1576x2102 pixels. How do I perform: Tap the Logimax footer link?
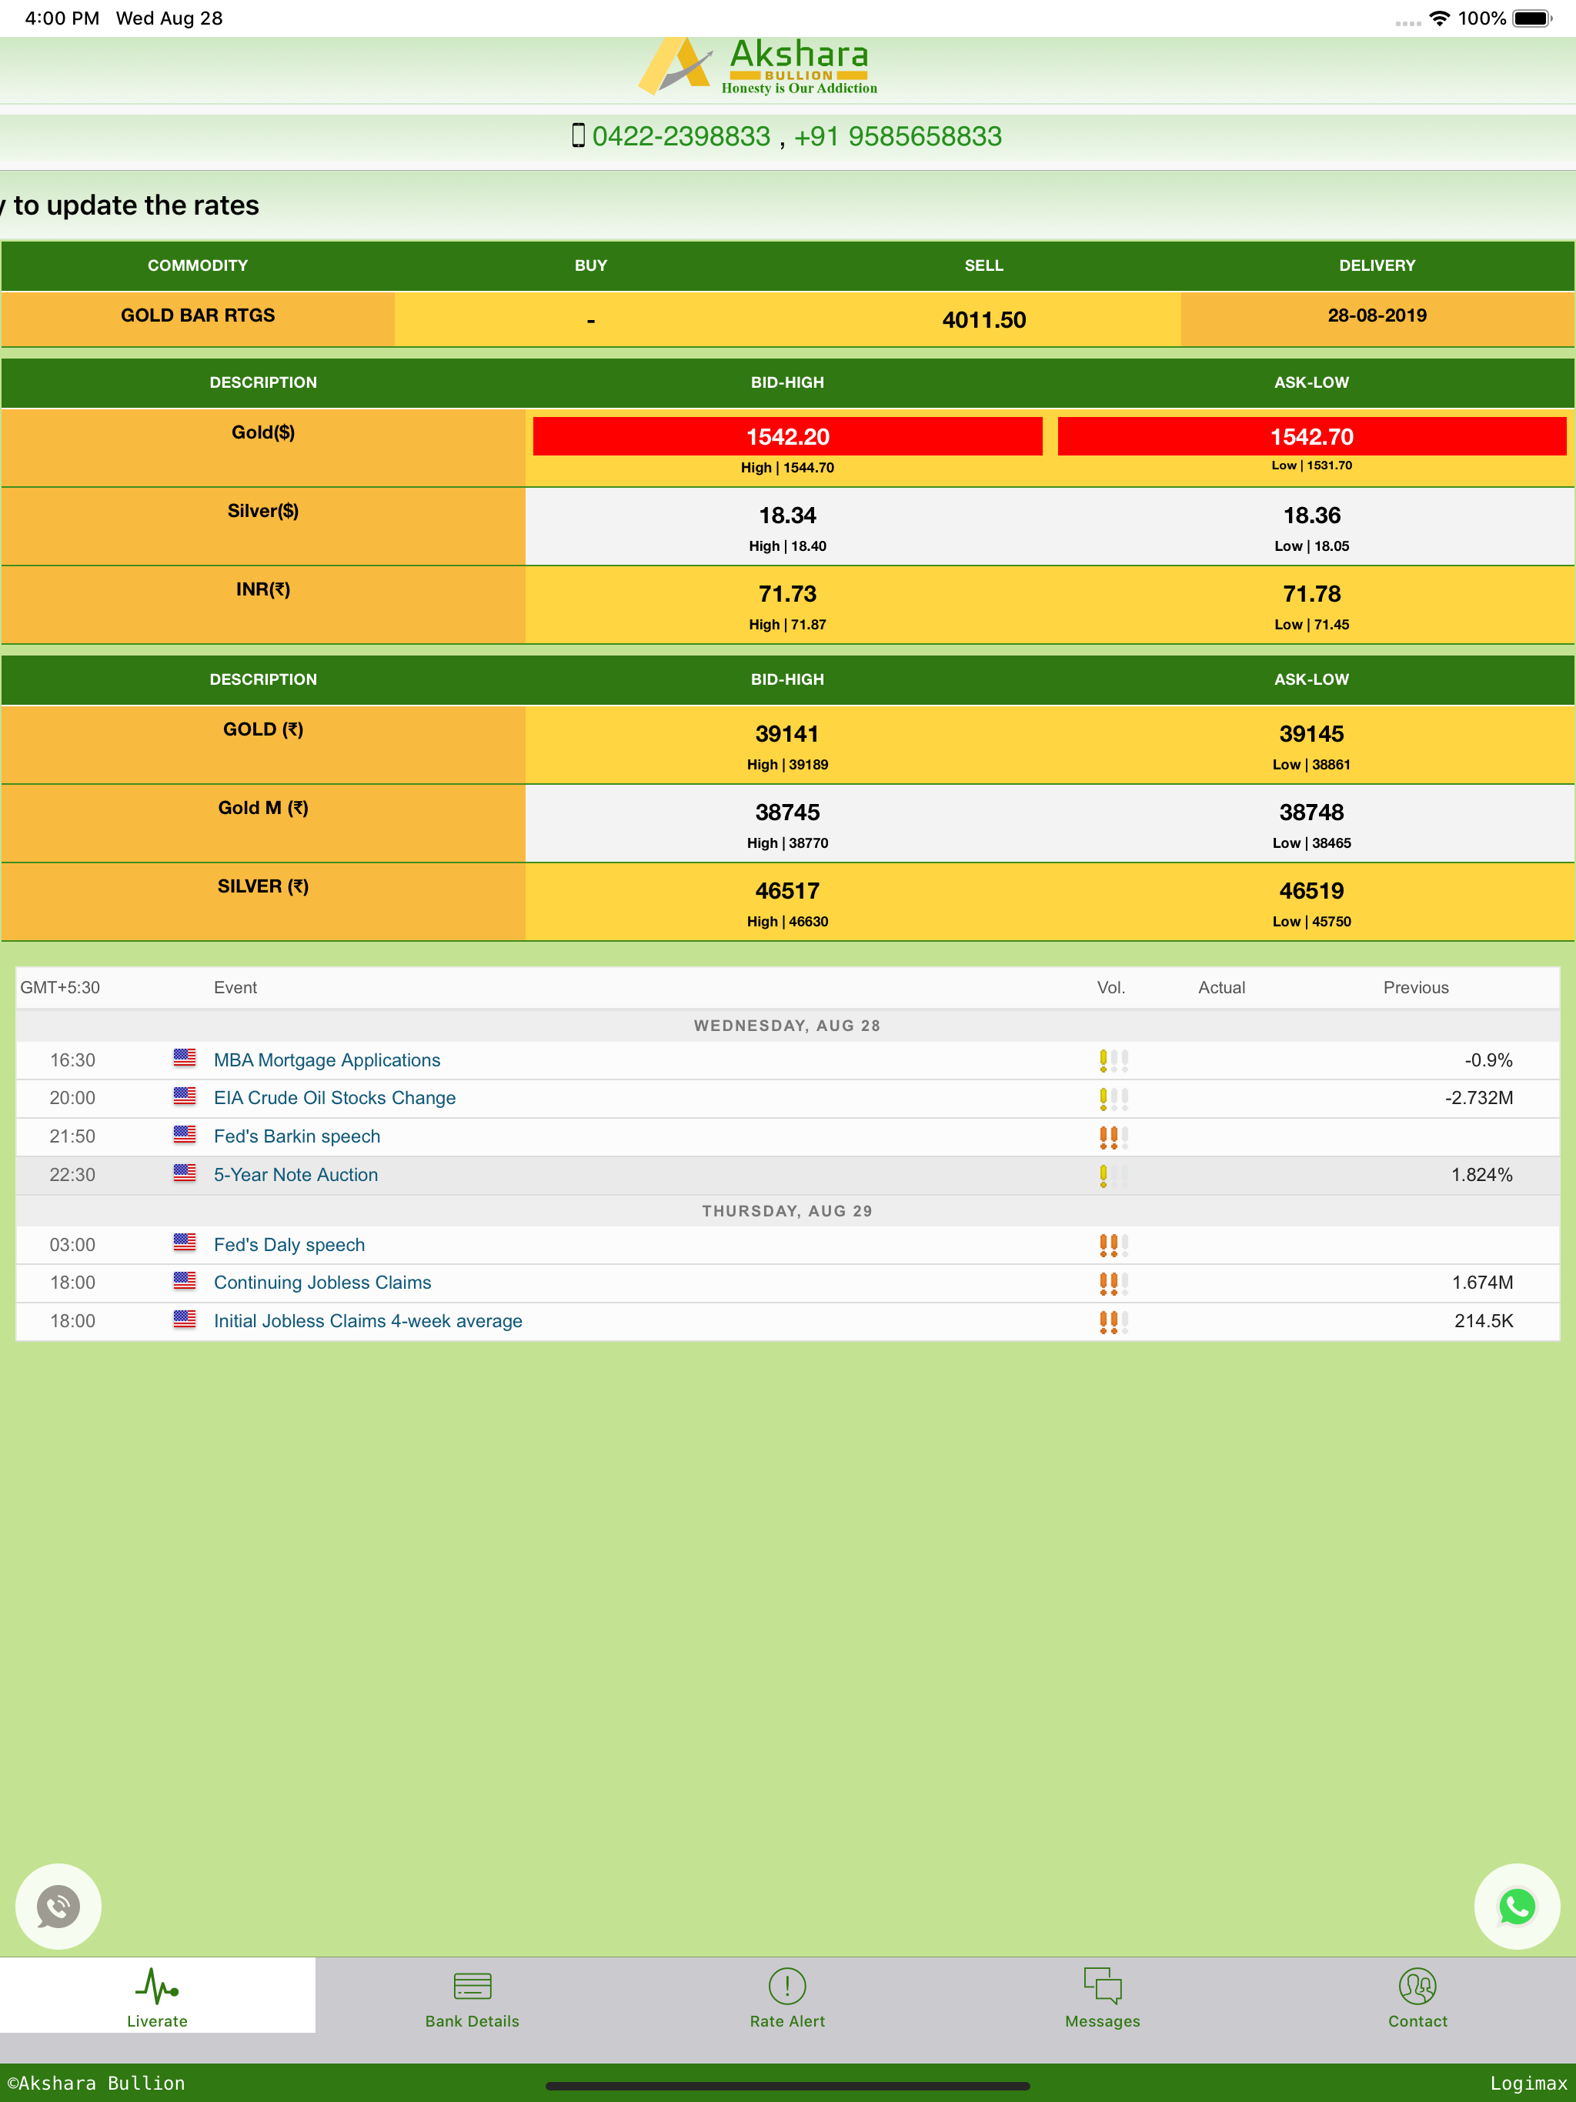pos(1528,2083)
